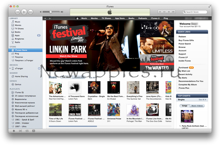Click the Power Search link
220x145 pixels.
(185, 44)
